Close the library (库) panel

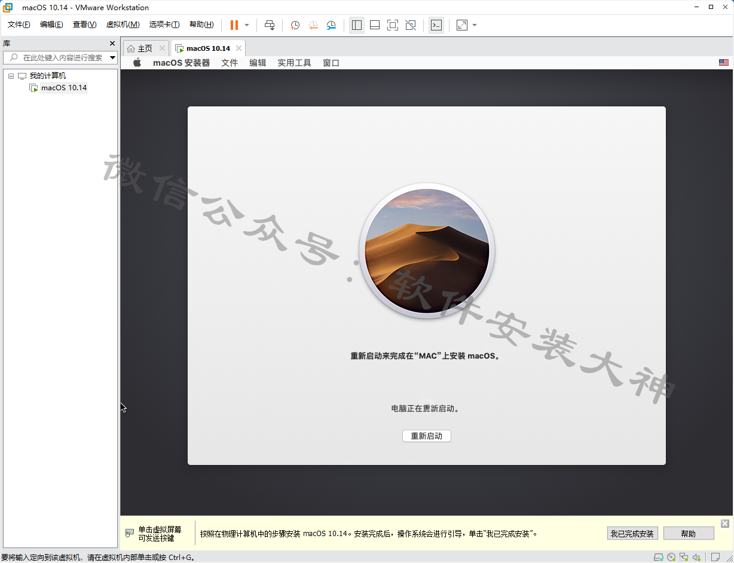[112, 44]
